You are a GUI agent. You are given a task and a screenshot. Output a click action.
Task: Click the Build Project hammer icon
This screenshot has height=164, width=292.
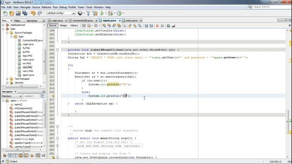88,13
